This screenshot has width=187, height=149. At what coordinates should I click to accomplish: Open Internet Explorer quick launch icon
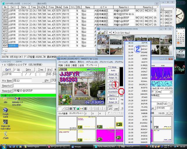[x=17, y=147]
